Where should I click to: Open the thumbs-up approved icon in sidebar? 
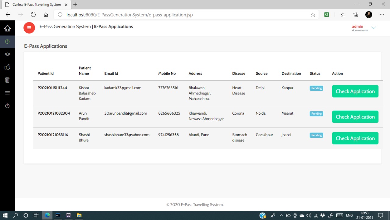point(7,67)
